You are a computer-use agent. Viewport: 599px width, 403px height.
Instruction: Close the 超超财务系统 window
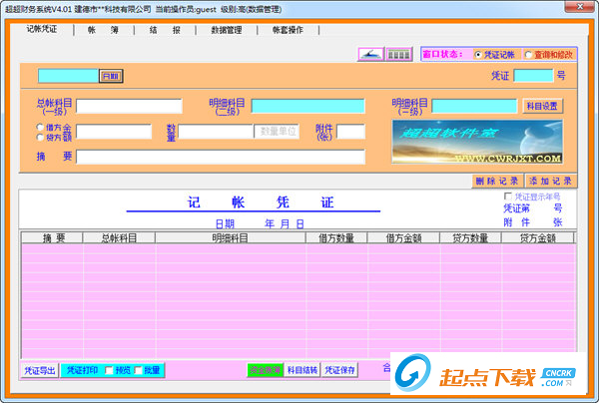tap(580, 7)
